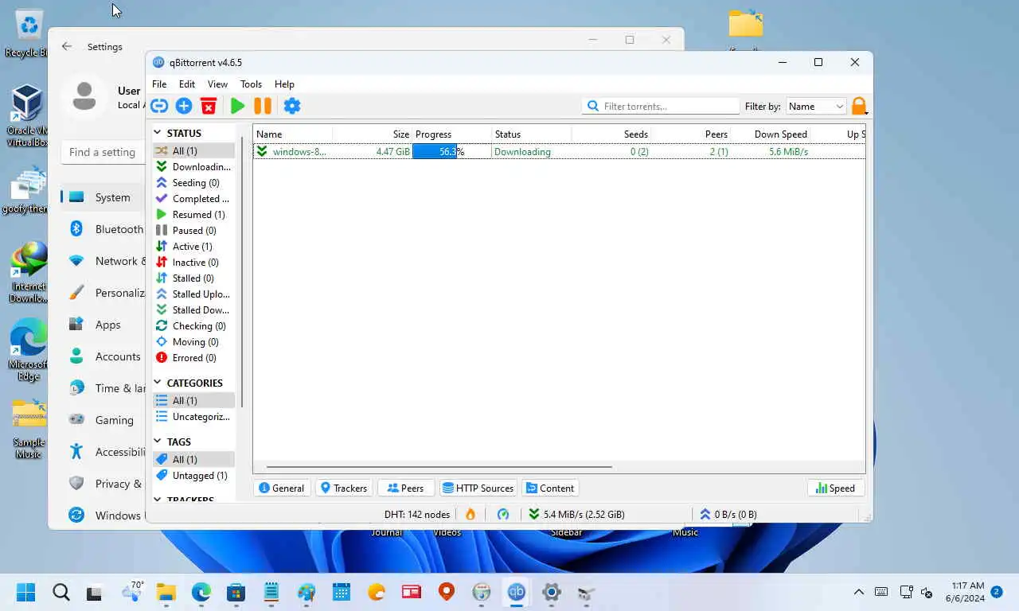1019x611 pixels.
Task: Click the download speed status 5.4 MiB/s
Action: coord(576,514)
